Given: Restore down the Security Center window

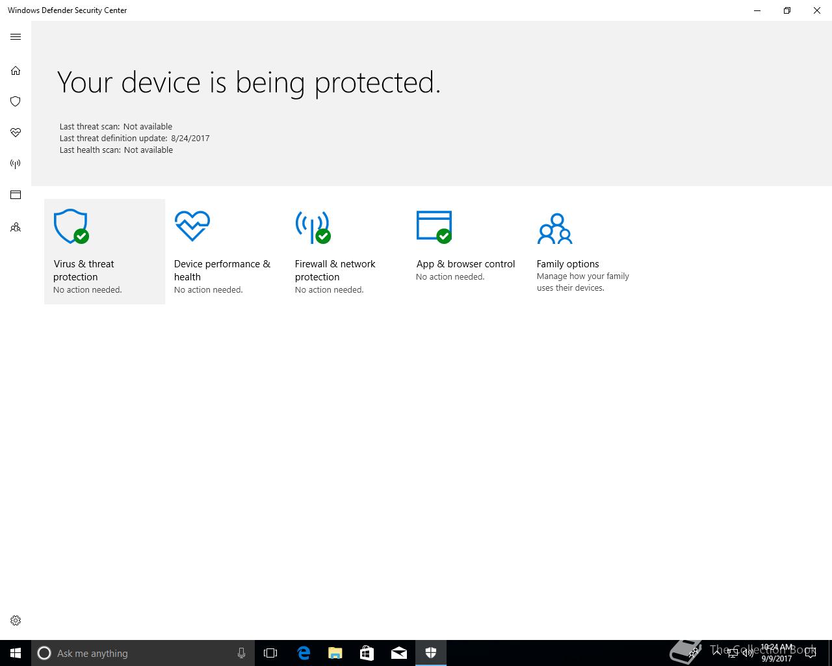Looking at the screenshot, I should 787,10.
